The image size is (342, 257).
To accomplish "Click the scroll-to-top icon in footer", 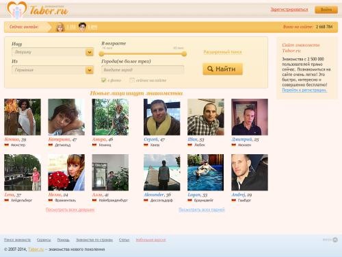I will pos(335,240).
